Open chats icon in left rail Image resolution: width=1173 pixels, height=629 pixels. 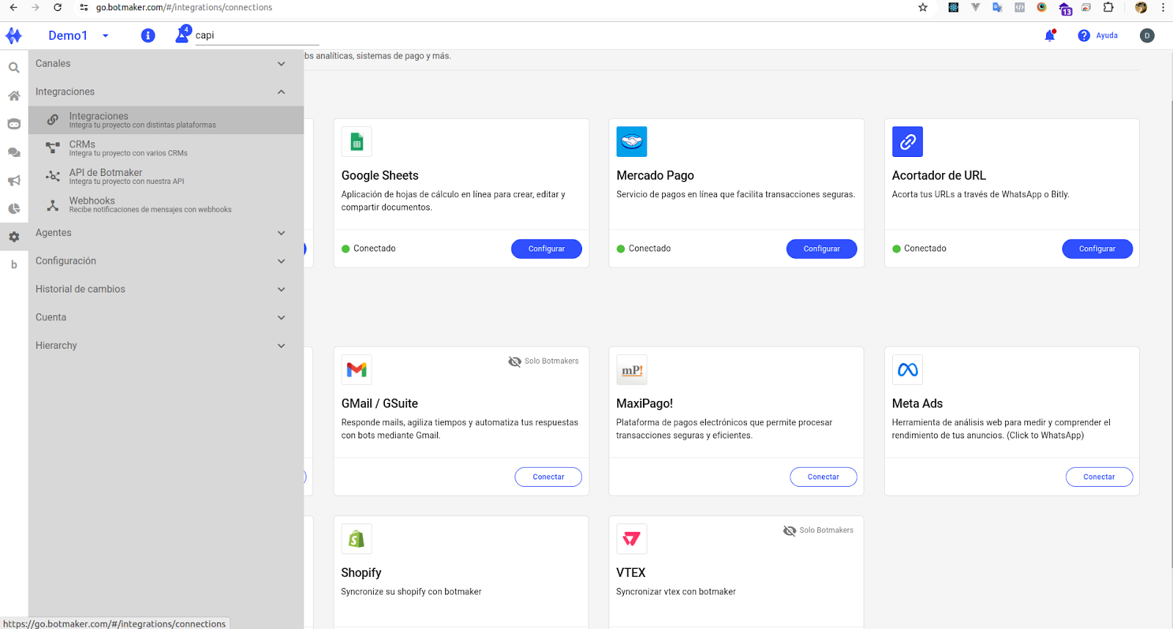pyautogui.click(x=14, y=152)
